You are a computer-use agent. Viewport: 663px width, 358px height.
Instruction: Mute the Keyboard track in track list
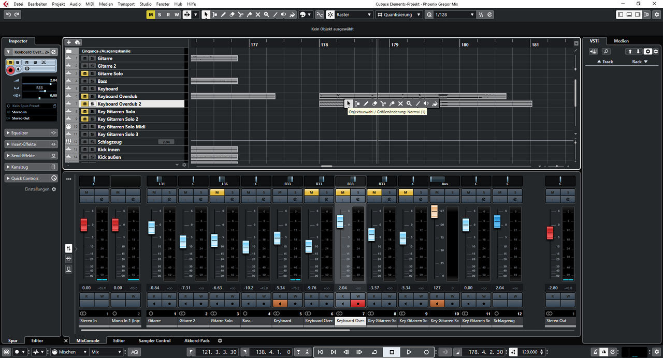point(84,89)
